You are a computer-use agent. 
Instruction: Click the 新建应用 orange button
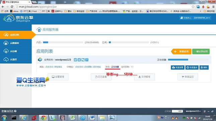tap(181, 51)
